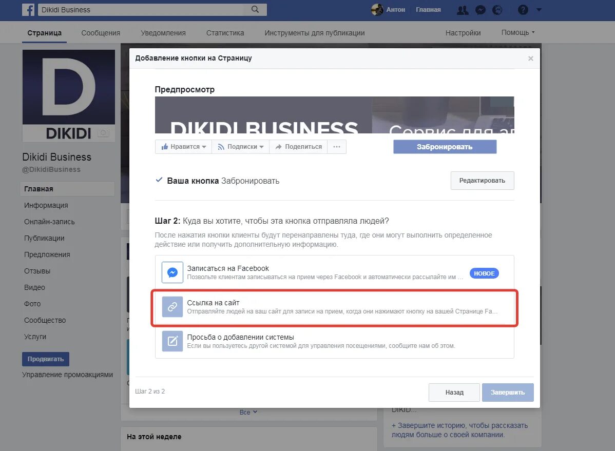The width and height of the screenshot is (615, 451).
Task: Click the Dikidi Business page name
Action: [57, 157]
